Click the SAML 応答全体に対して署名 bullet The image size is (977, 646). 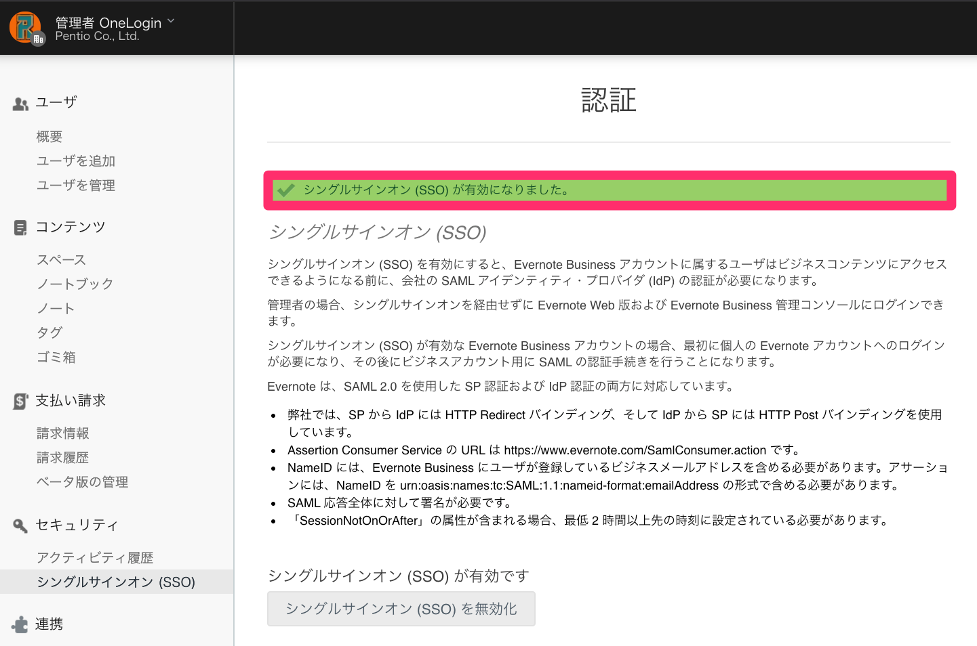click(x=399, y=503)
